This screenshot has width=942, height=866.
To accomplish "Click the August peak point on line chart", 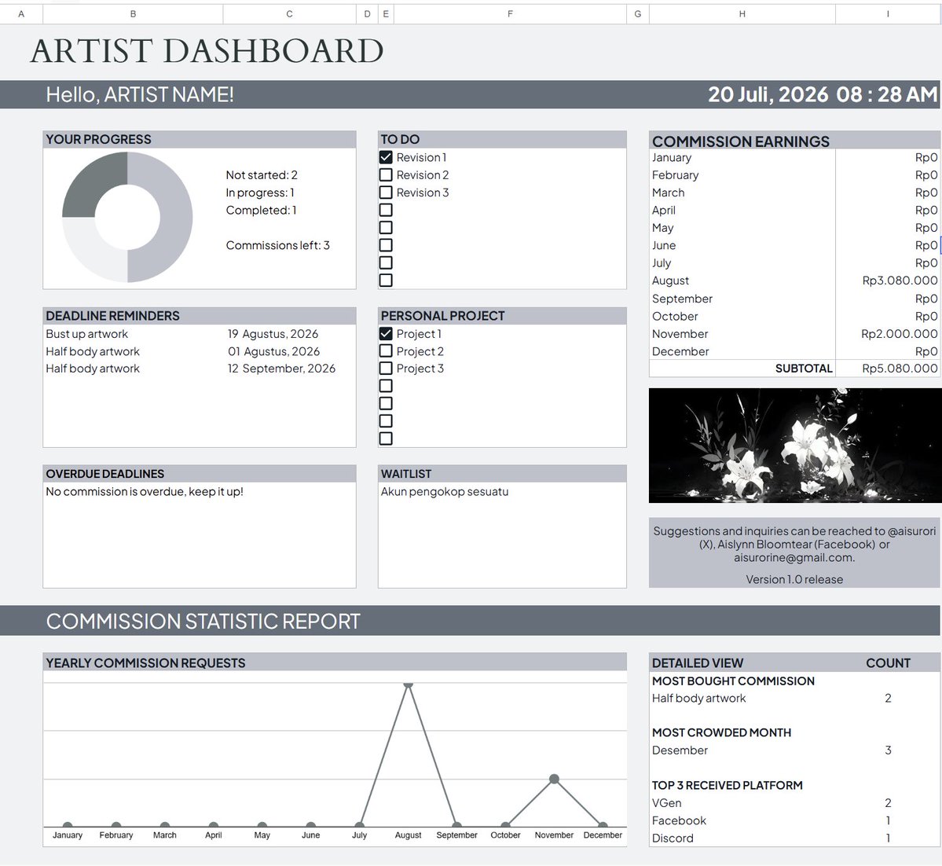I will pyautogui.click(x=408, y=684).
